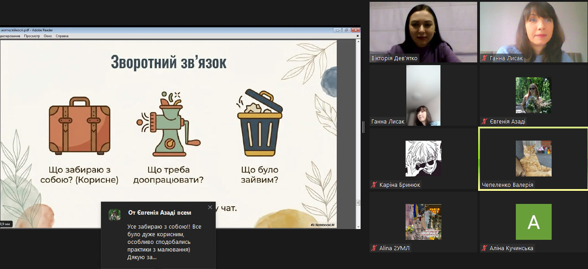Click the muted mic icon beside Alina 2УМЛ
This screenshot has height=269, width=588.
374,248
